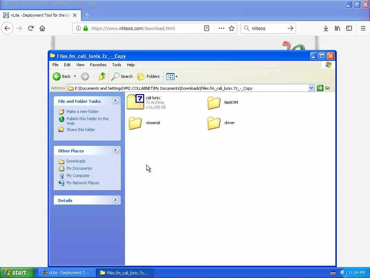Viewport: 370px width, 278px height.
Task: Go to Downloads in Other Places
Action: pos(76,161)
